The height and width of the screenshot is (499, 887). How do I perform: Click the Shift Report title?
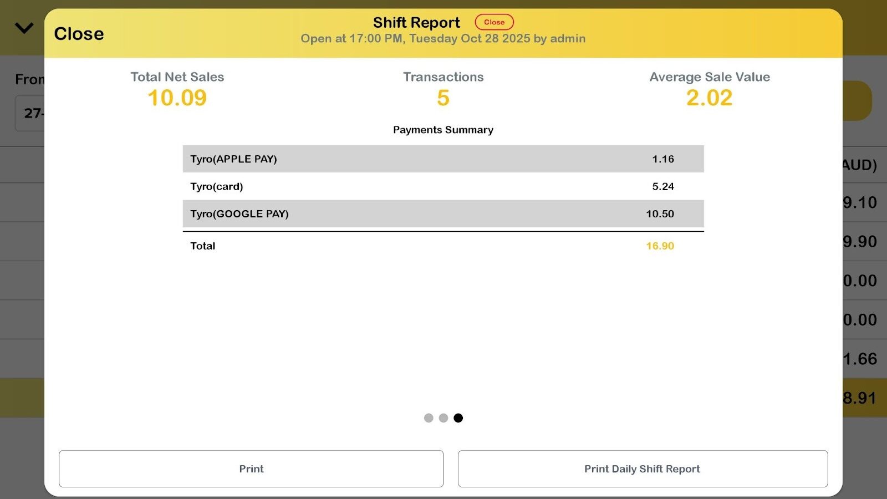pyautogui.click(x=416, y=23)
